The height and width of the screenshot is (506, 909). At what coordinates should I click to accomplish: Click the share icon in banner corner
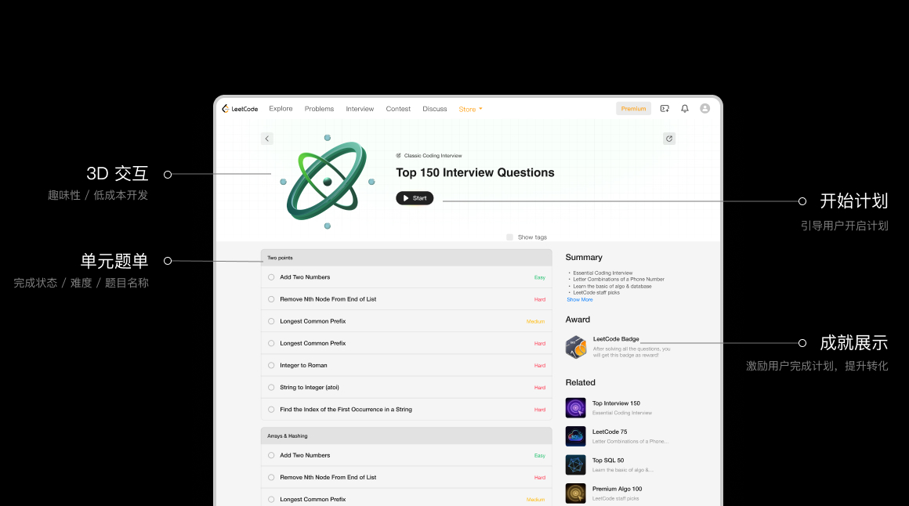coord(668,139)
